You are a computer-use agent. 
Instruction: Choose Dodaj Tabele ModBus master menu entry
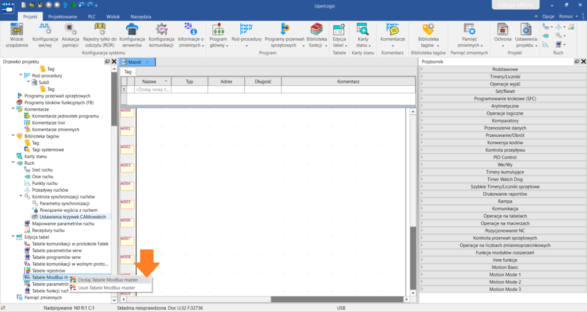pos(111,280)
